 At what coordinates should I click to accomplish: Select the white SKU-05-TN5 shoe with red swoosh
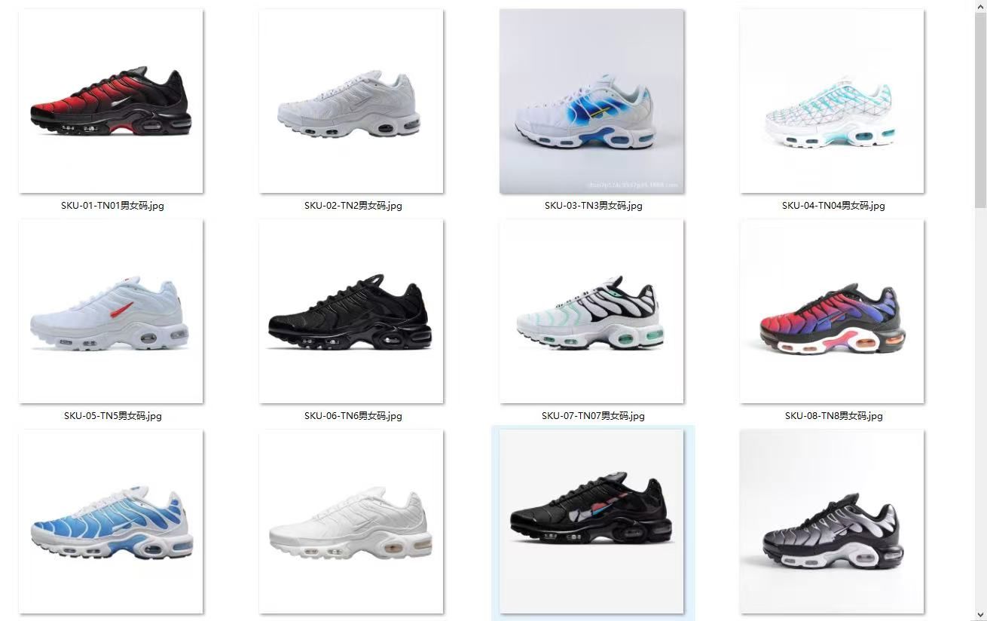111,311
